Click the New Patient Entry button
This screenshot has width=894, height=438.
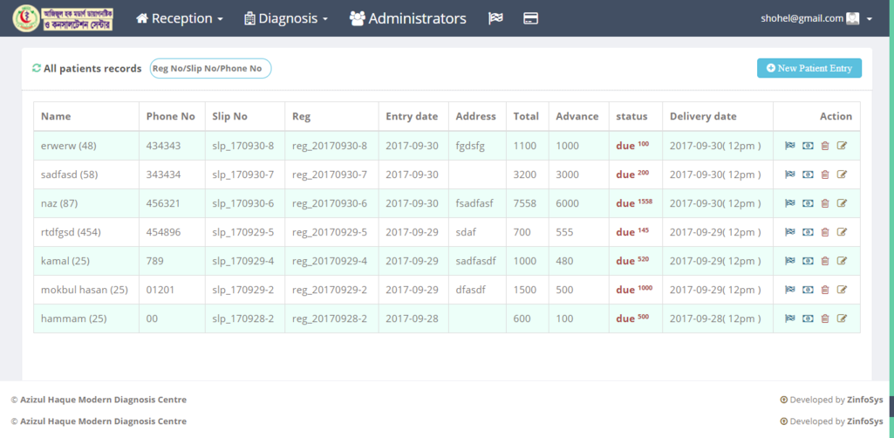(809, 68)
